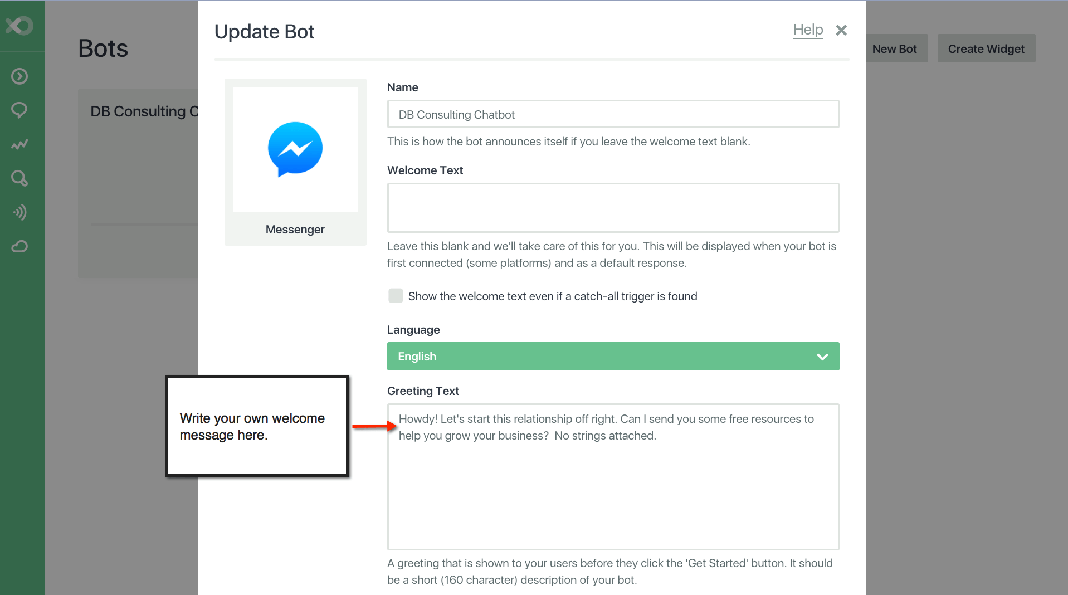Click the app logo in the sidebar
Image resolution: width=1068 pixels, height=595 pixels.
(x=19, y=26)
